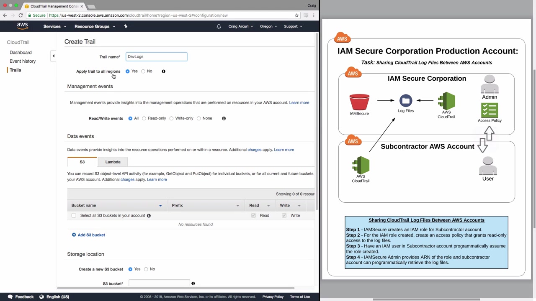Show info for Apply trail to all regions
Screen dimensions: 536x301
[x=163, y=71]
